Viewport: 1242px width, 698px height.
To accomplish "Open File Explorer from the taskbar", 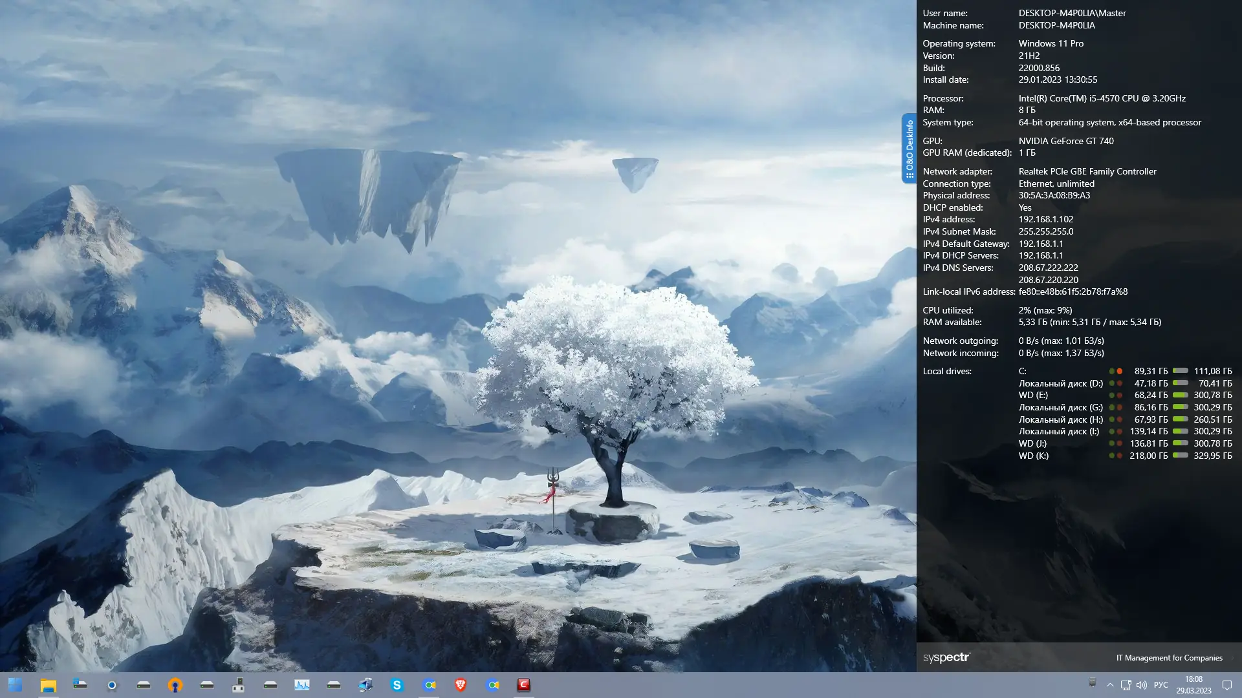I will 48,685.
